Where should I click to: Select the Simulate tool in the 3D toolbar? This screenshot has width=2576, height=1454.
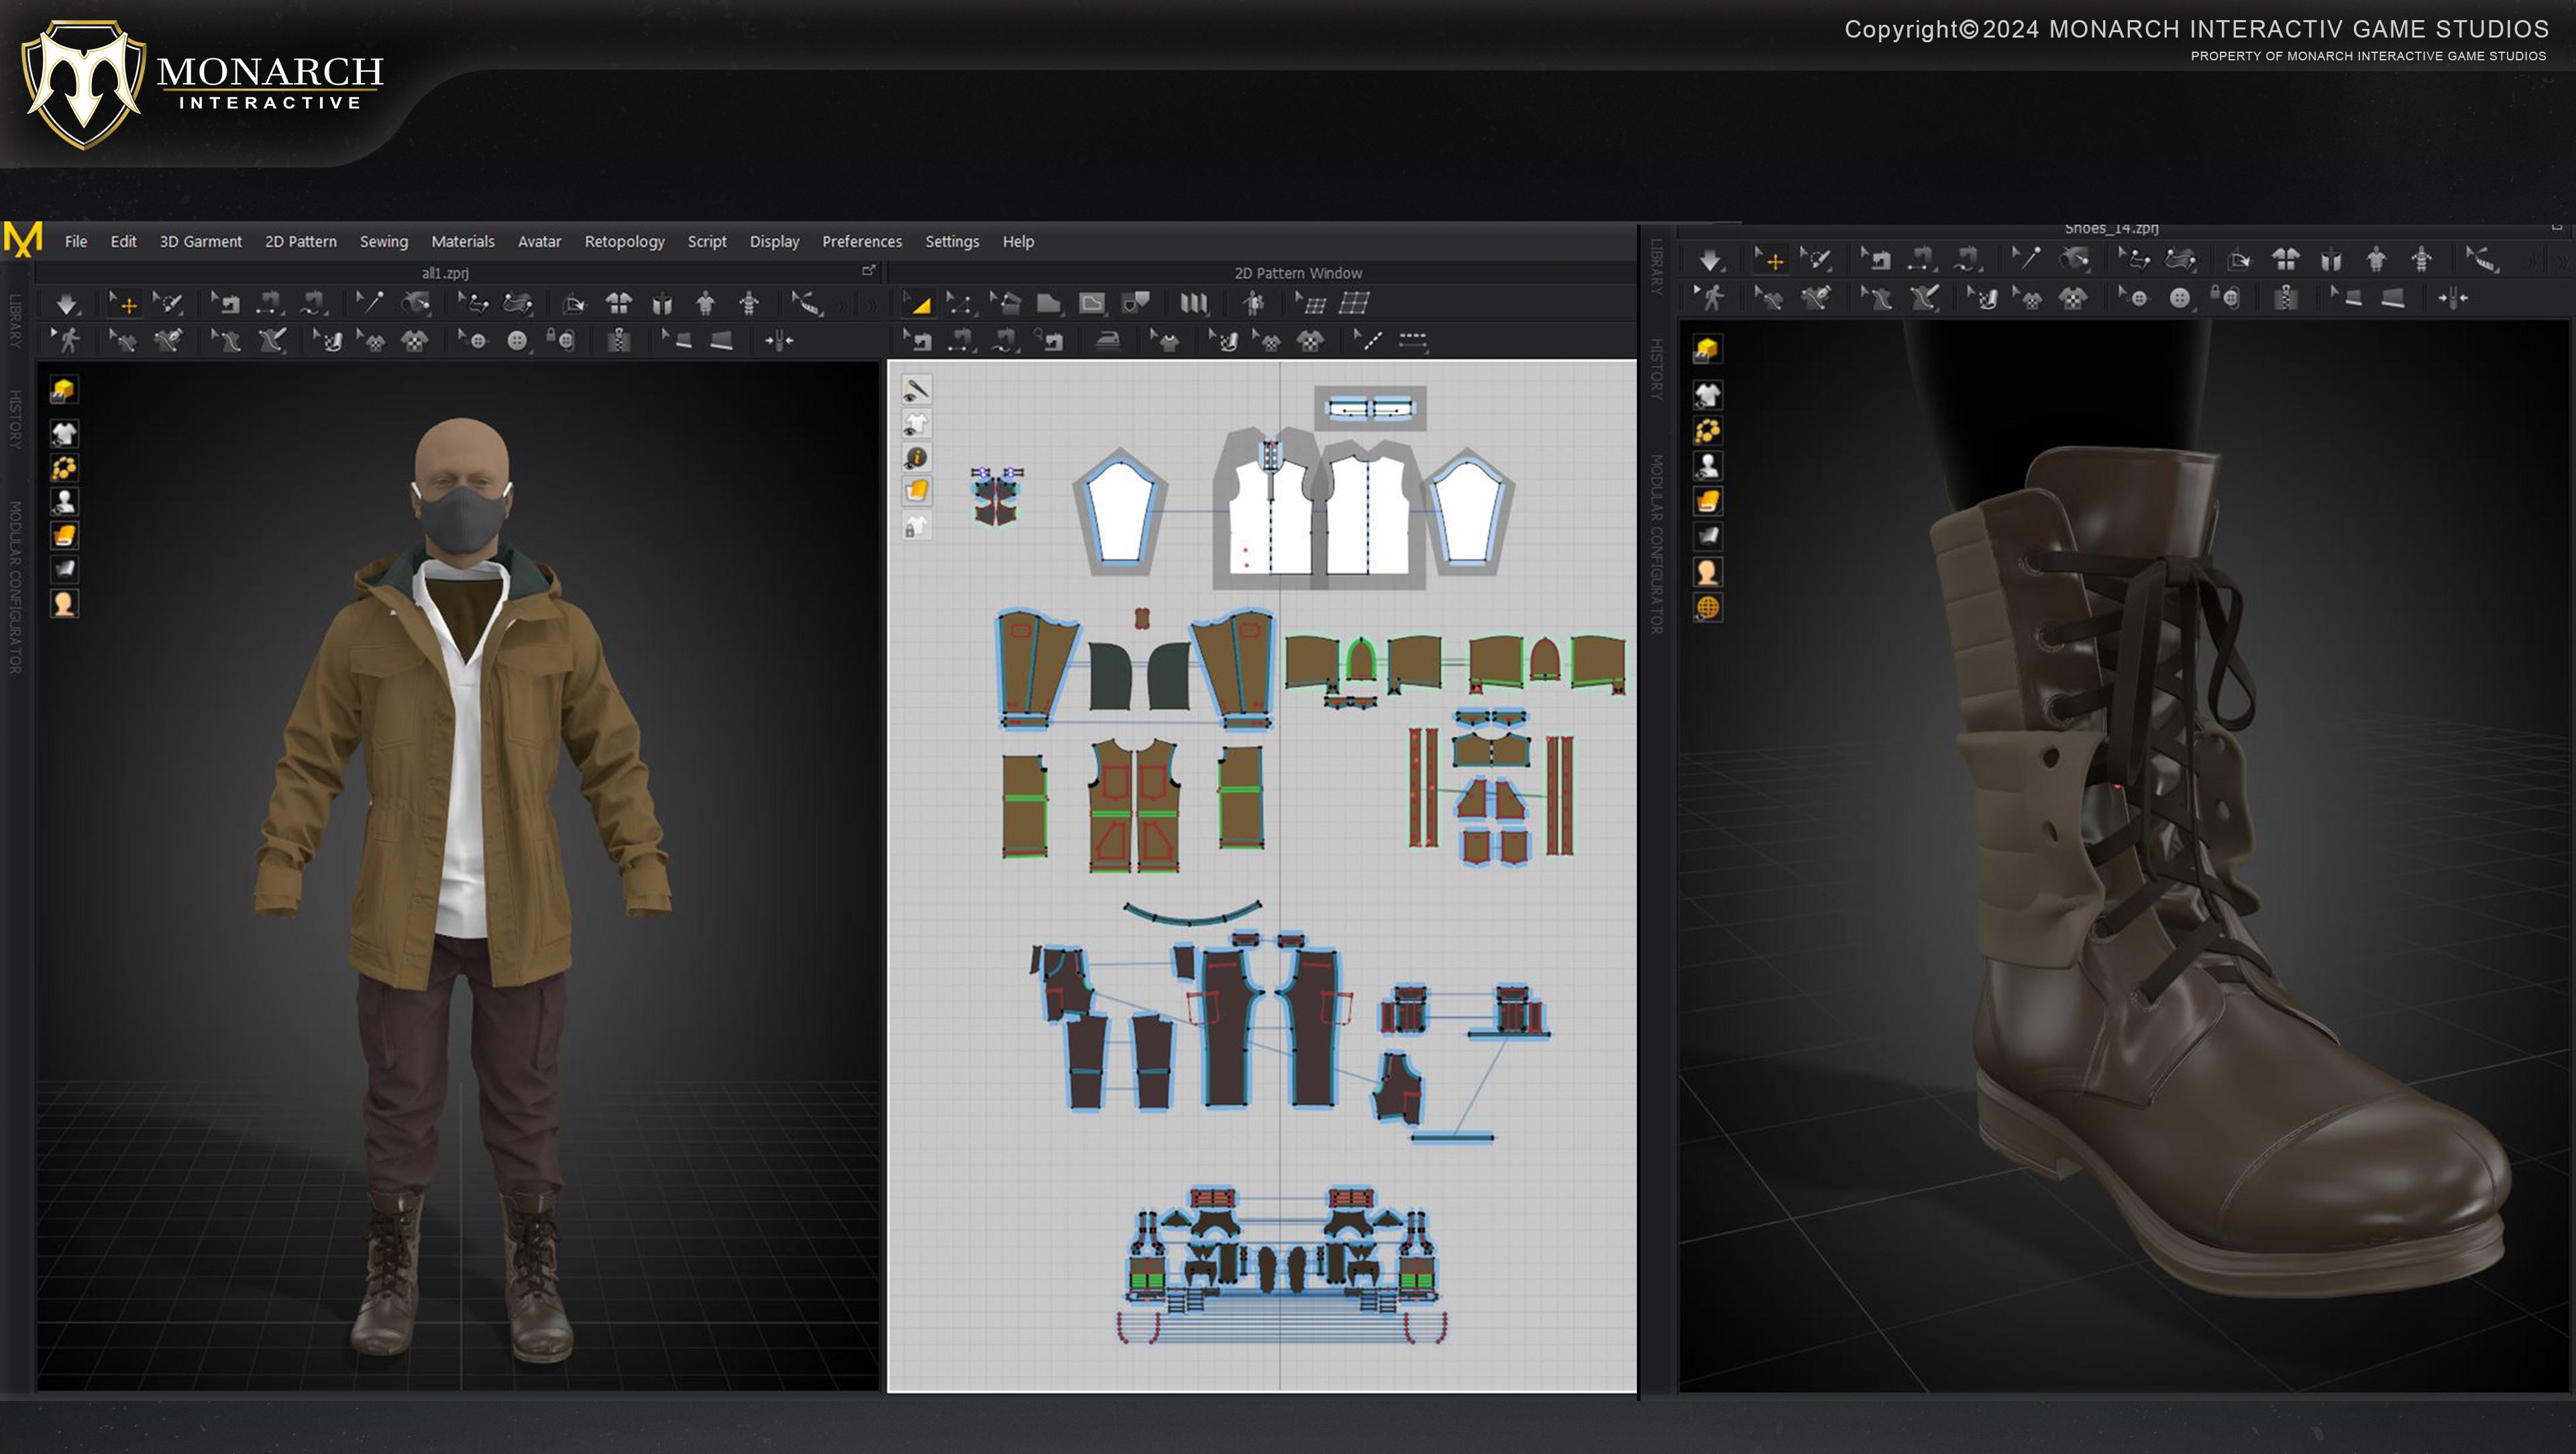(66, 303)
